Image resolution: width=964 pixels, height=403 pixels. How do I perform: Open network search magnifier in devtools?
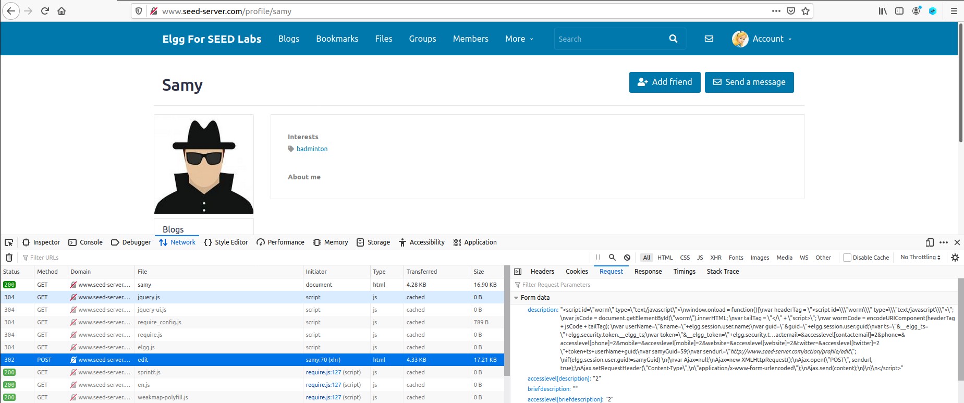613,258
